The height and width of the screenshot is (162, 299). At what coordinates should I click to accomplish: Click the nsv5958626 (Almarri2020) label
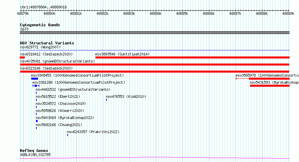[x=60, y=111]
